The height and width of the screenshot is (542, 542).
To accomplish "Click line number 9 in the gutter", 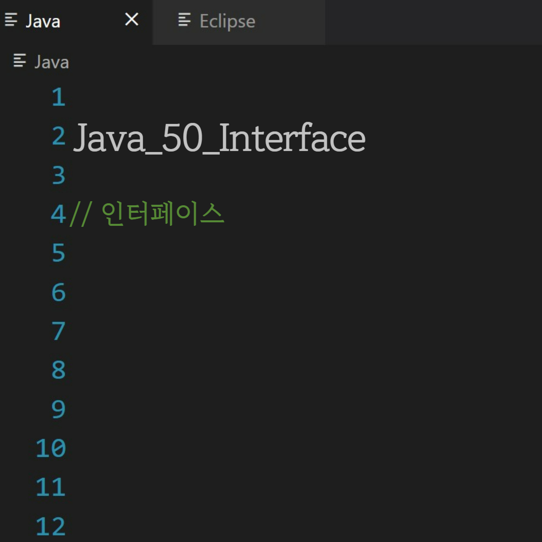I will click(x=59, y=410).
